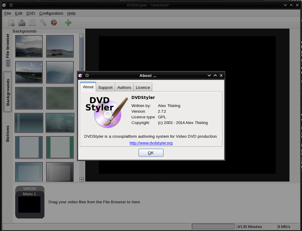This screenshot has width=302, height=231.
Task: Open the Edit menu
Action: click(x=19, y=13)
